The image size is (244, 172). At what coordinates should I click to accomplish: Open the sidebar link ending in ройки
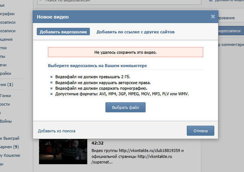pos(5,73)
